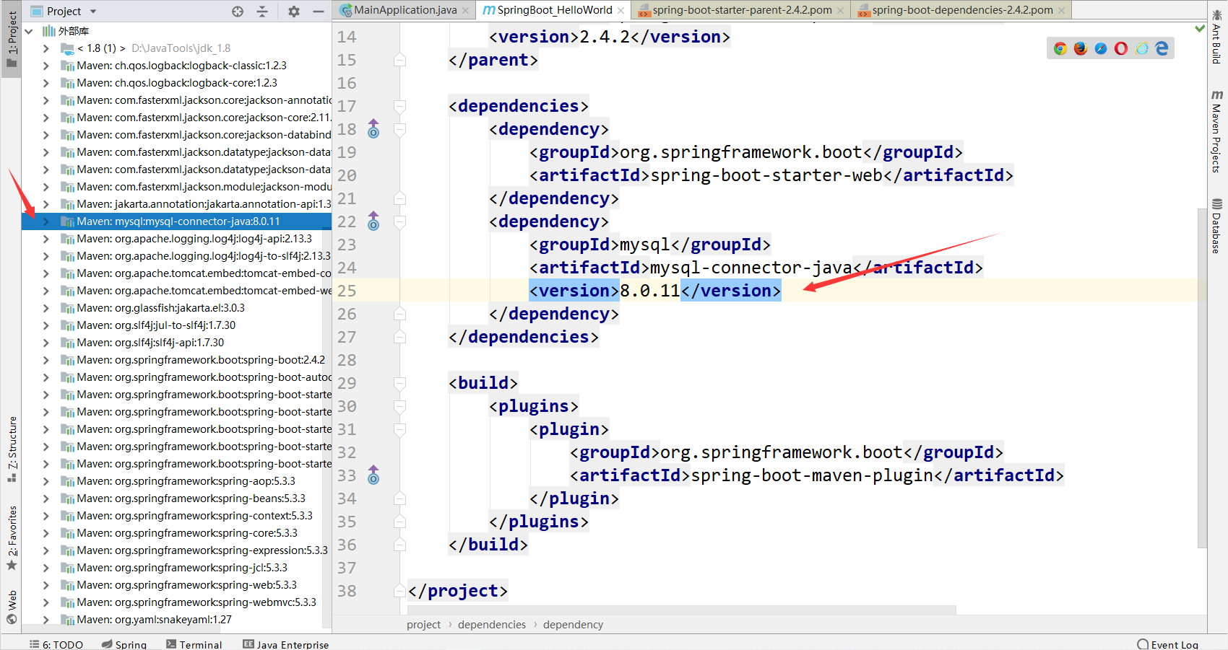
Task: Click gutter marker on line 33
Action: (373, 475)
